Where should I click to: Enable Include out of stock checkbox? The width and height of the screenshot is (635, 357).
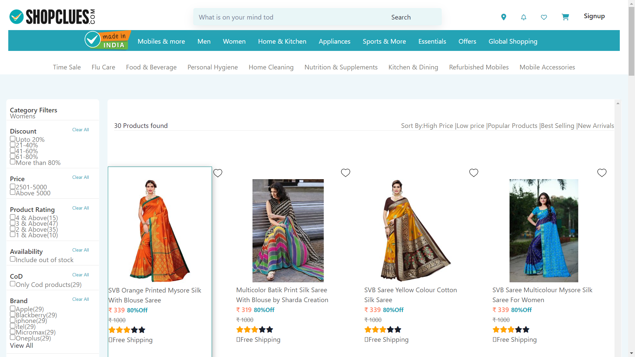(x=13, y=259)
